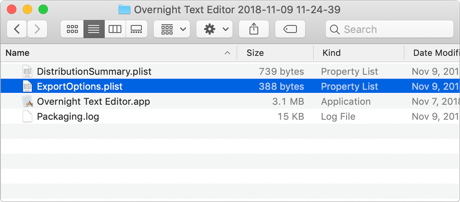Close the Finder window
Image resolution: width=460 pixels, height=202 pixels.
tap(12, 9)
